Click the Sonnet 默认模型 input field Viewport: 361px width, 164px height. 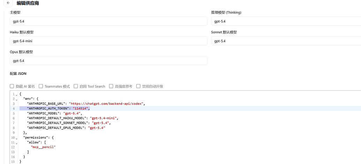tap(286, 41)
